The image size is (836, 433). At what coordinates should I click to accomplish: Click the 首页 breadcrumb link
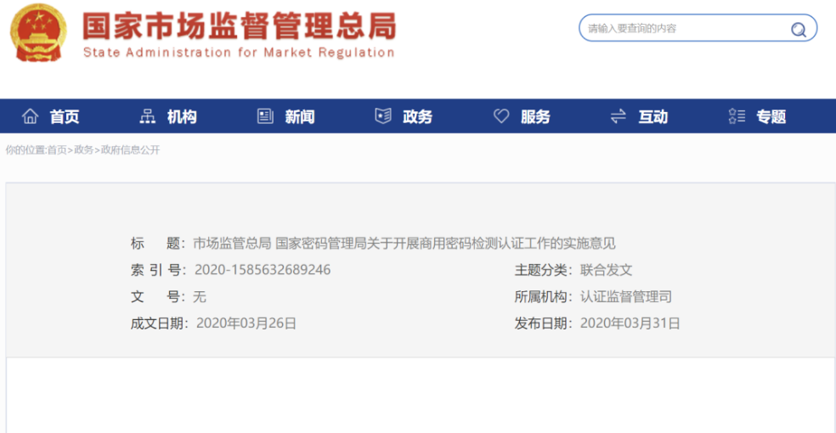[57, 150]
